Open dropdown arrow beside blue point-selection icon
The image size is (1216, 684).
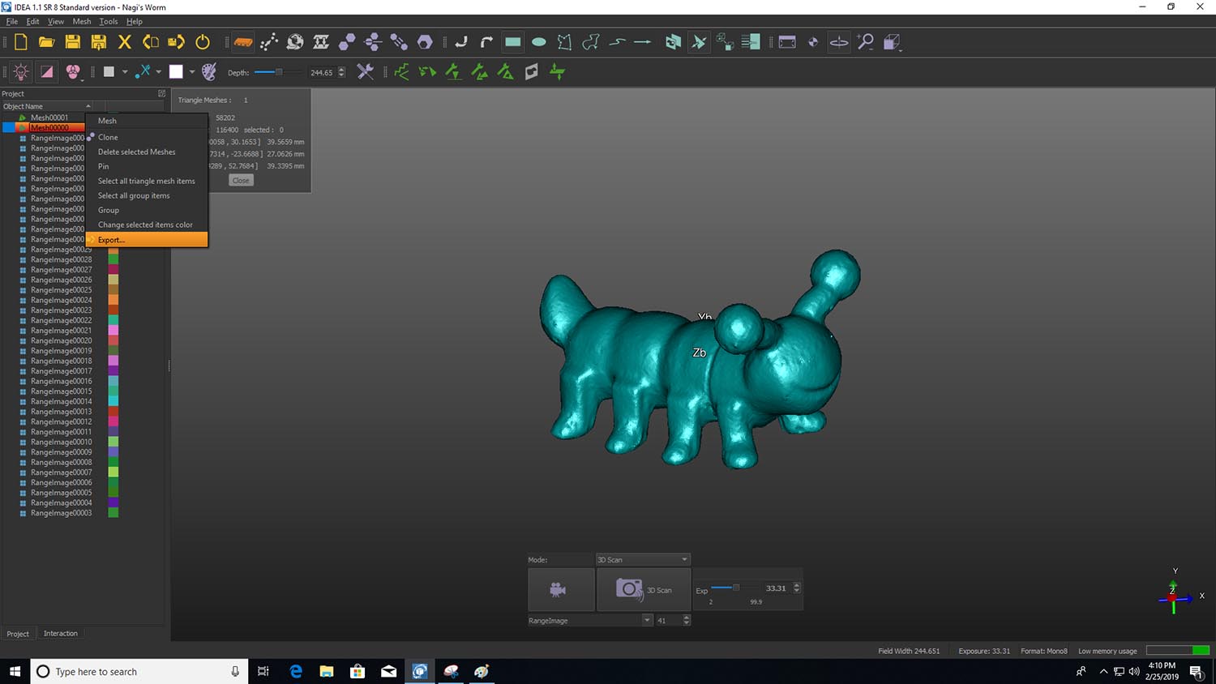click(x=159, y=72)
